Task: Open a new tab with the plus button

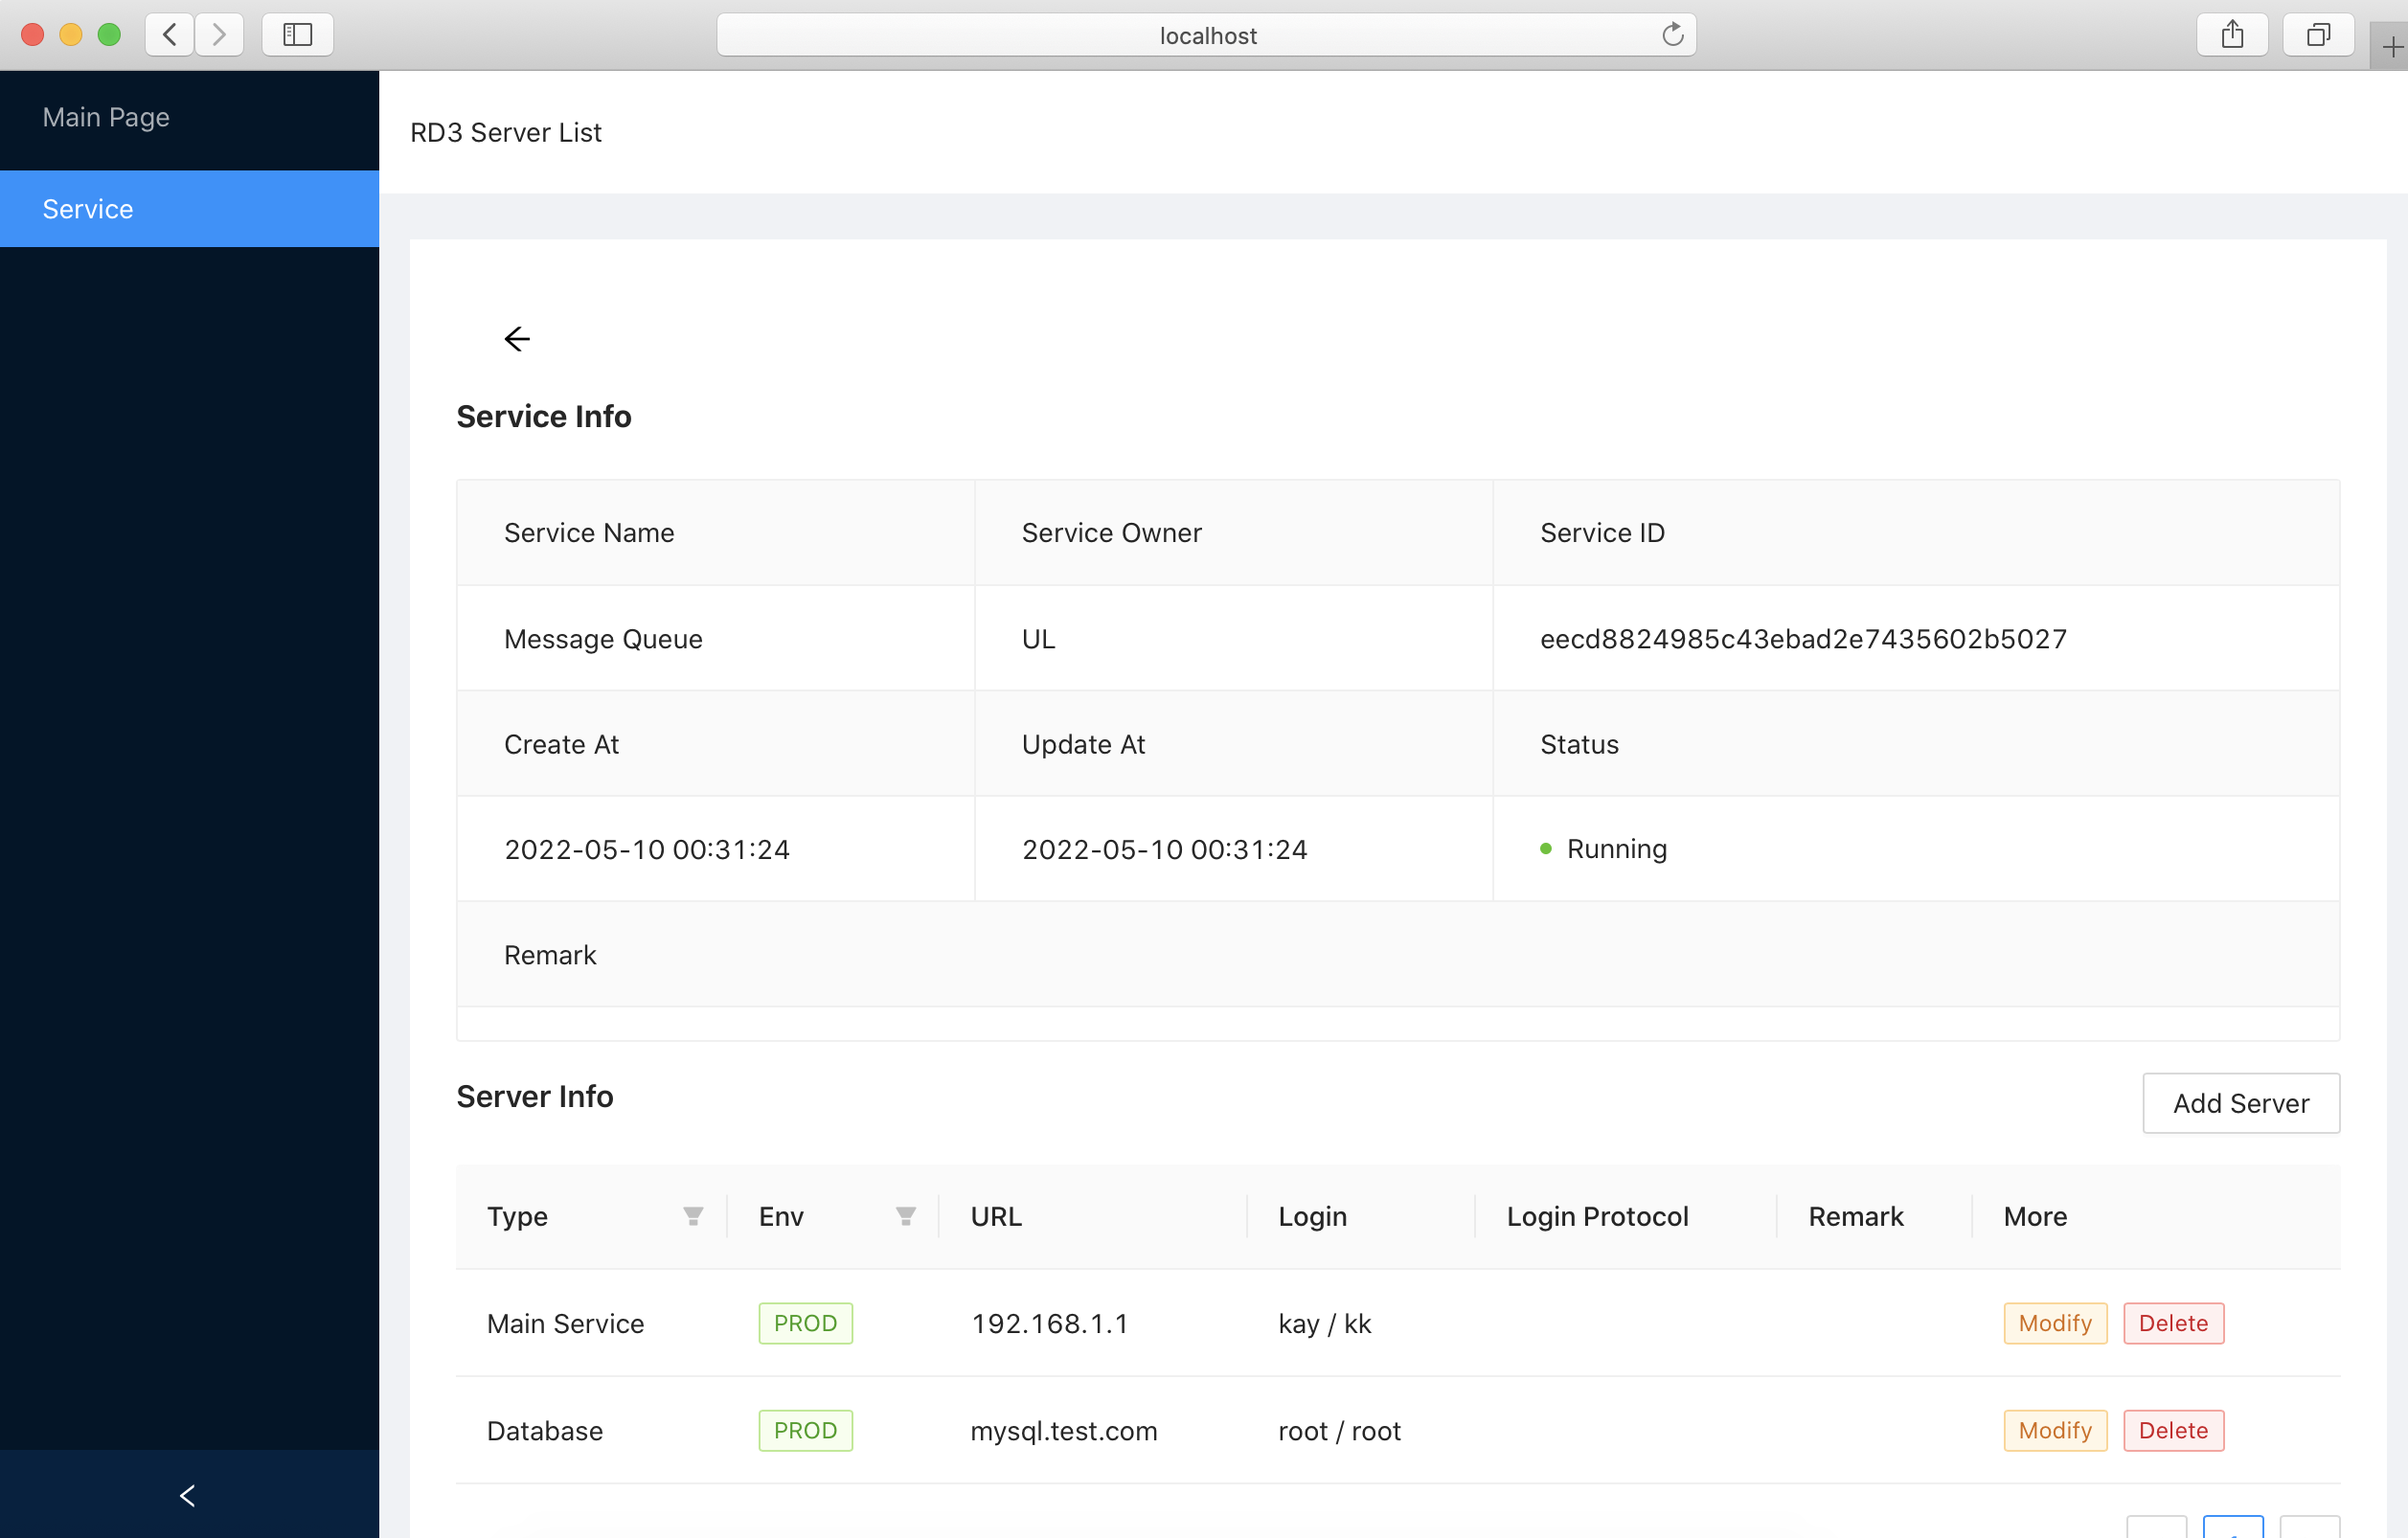Action: tap(2392, 47)
